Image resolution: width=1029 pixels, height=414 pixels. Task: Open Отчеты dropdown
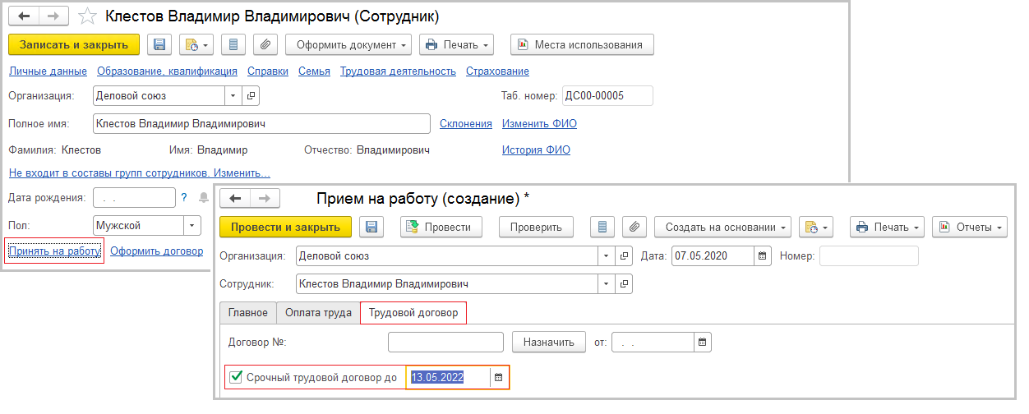pos(971,227)
